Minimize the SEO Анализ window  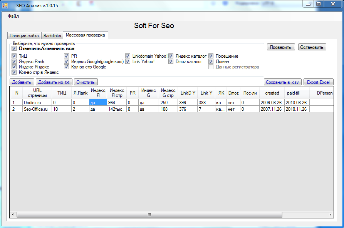[308, 4]
